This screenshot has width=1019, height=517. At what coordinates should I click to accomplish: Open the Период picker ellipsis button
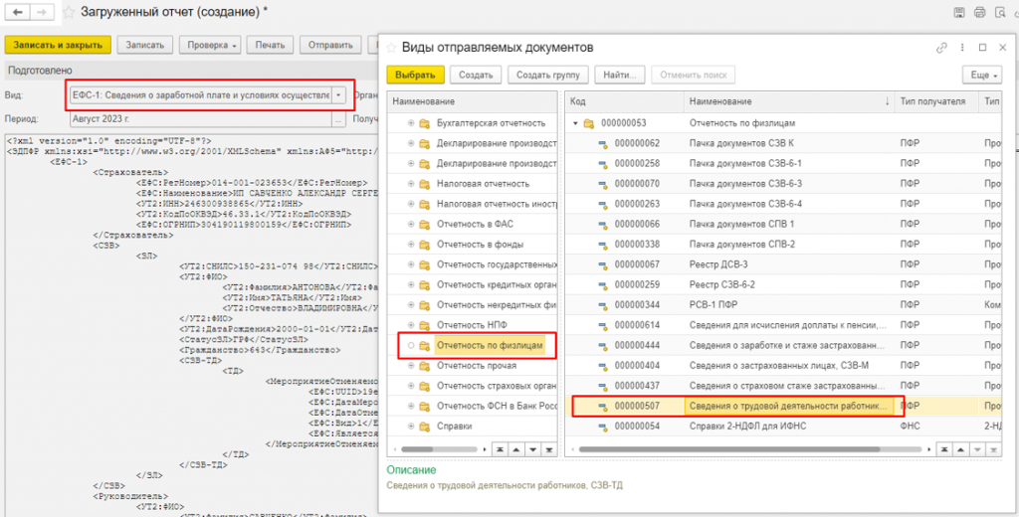[338, 119]
